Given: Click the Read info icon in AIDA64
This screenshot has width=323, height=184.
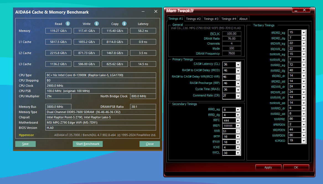Looking at the screenshot, I should coord(68,24).
